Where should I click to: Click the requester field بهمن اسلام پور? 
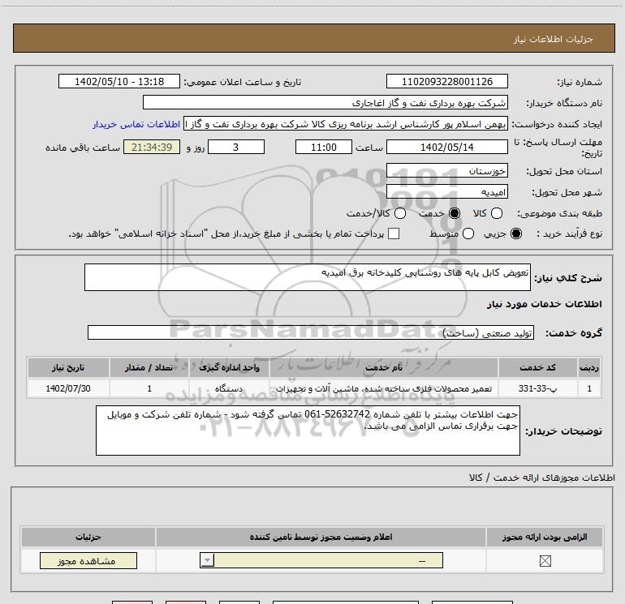coord(346,124)
